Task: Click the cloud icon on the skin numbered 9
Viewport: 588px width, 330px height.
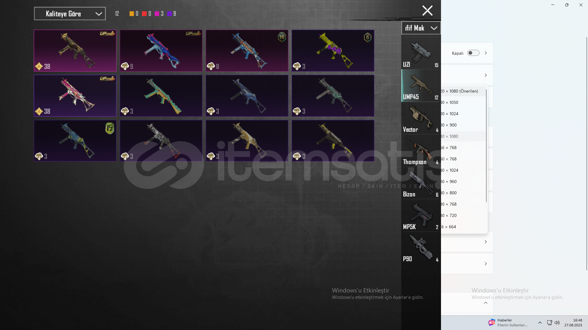Action: [x=125, y=66]
